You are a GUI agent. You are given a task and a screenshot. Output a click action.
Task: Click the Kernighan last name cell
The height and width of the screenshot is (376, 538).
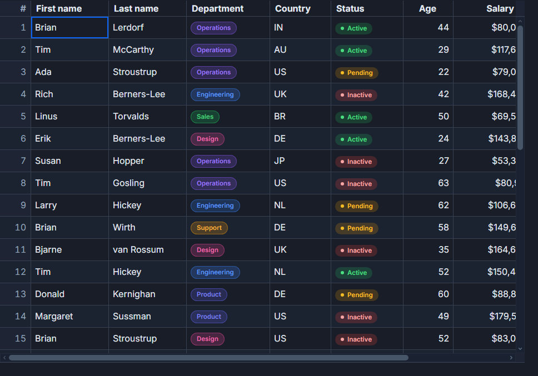pyautogui.click(x=147, y=294)
